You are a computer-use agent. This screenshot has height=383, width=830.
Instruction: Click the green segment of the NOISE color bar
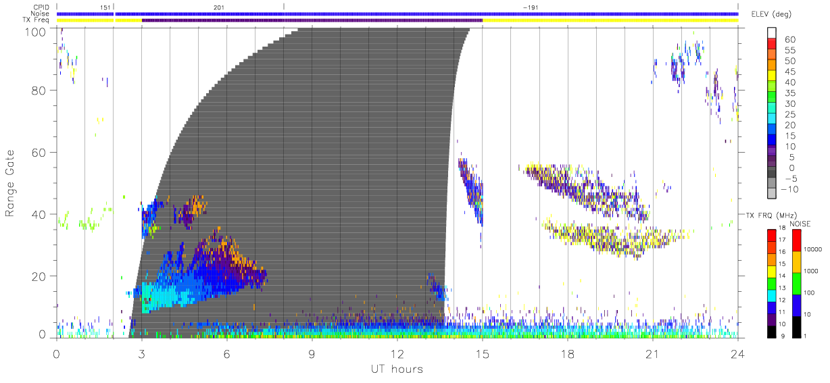point(796,283)
